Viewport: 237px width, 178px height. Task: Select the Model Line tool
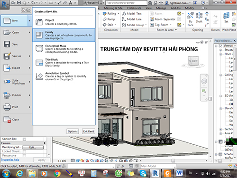pos(132,19)
